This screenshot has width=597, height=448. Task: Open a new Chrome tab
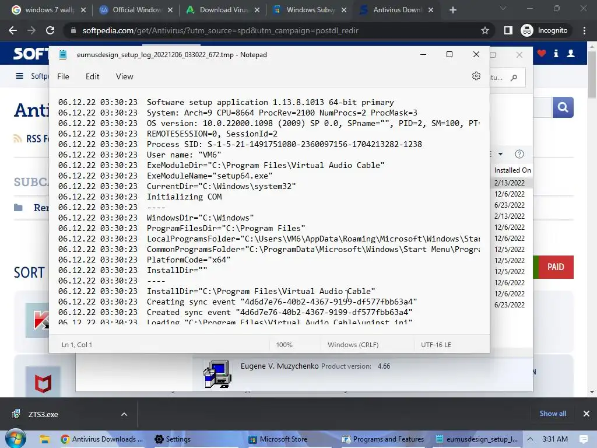point(452,10)
